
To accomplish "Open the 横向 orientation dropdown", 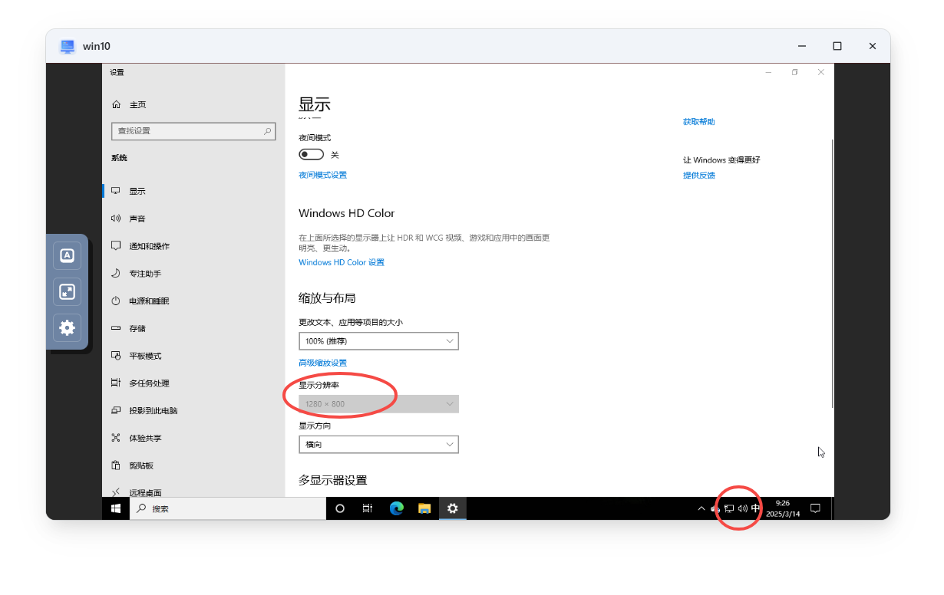I will (378, 445).
